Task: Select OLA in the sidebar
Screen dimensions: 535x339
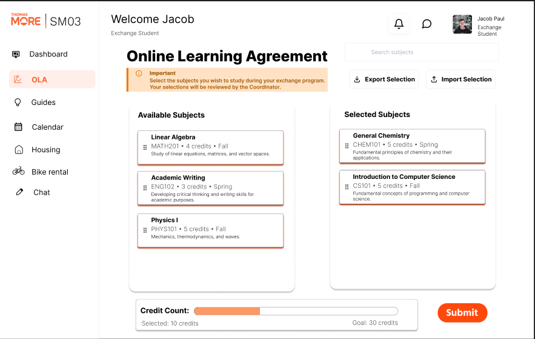Action: (39, 79)
